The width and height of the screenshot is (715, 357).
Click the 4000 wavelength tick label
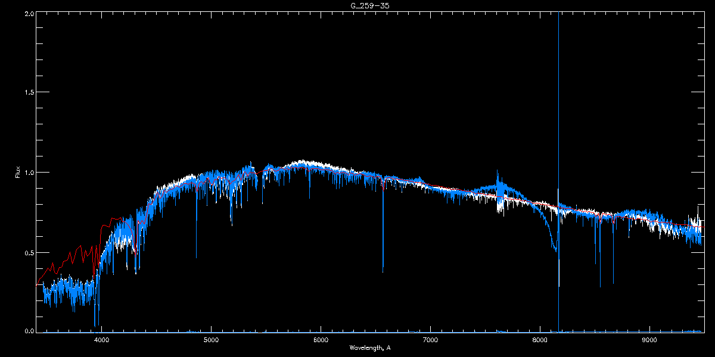[101, 340]
